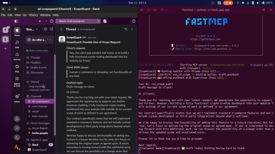Open Activity in the Slack rail

17,56
